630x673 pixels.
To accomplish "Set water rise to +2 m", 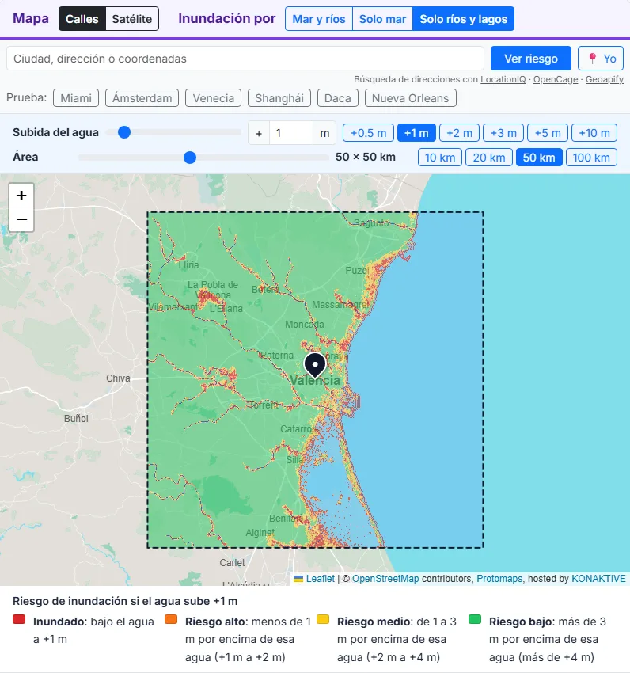I will coord(459,133).
